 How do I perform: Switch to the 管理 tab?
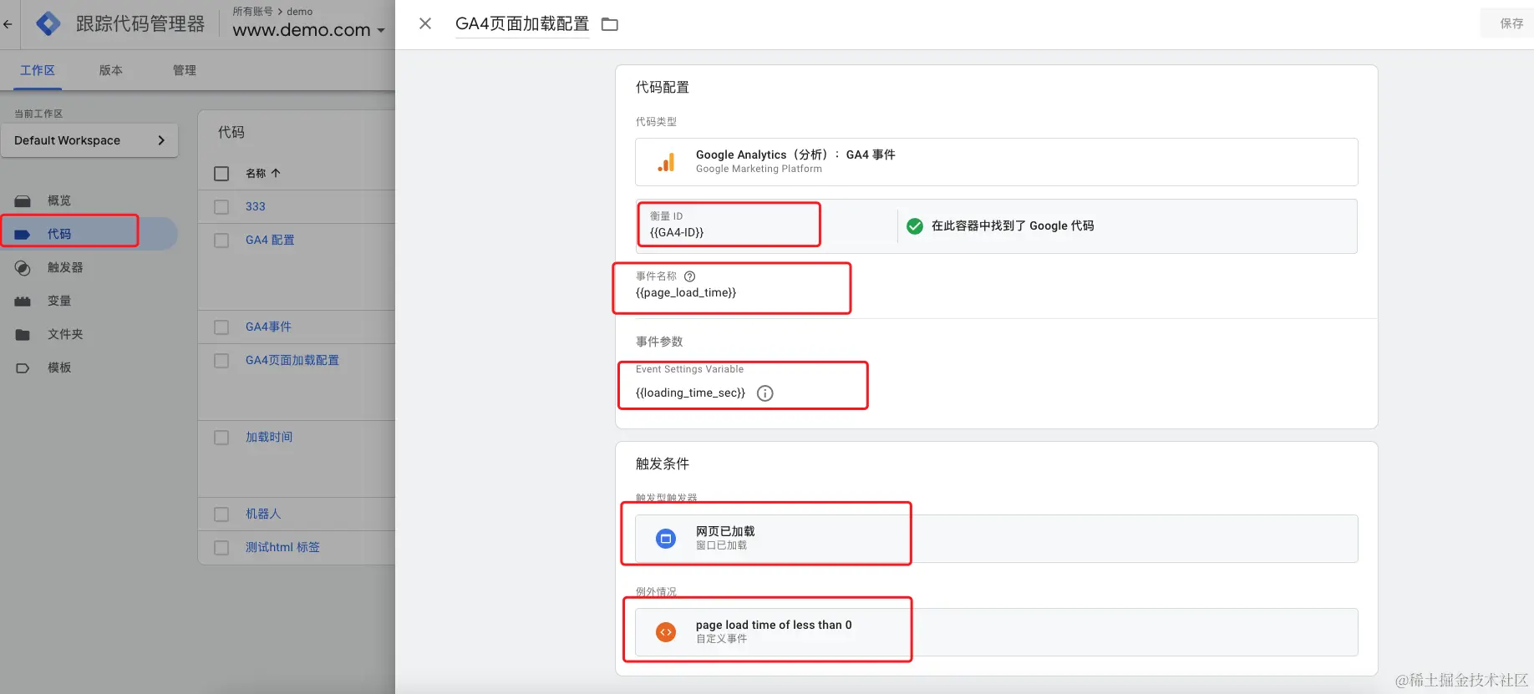click(x=185, y=70)
